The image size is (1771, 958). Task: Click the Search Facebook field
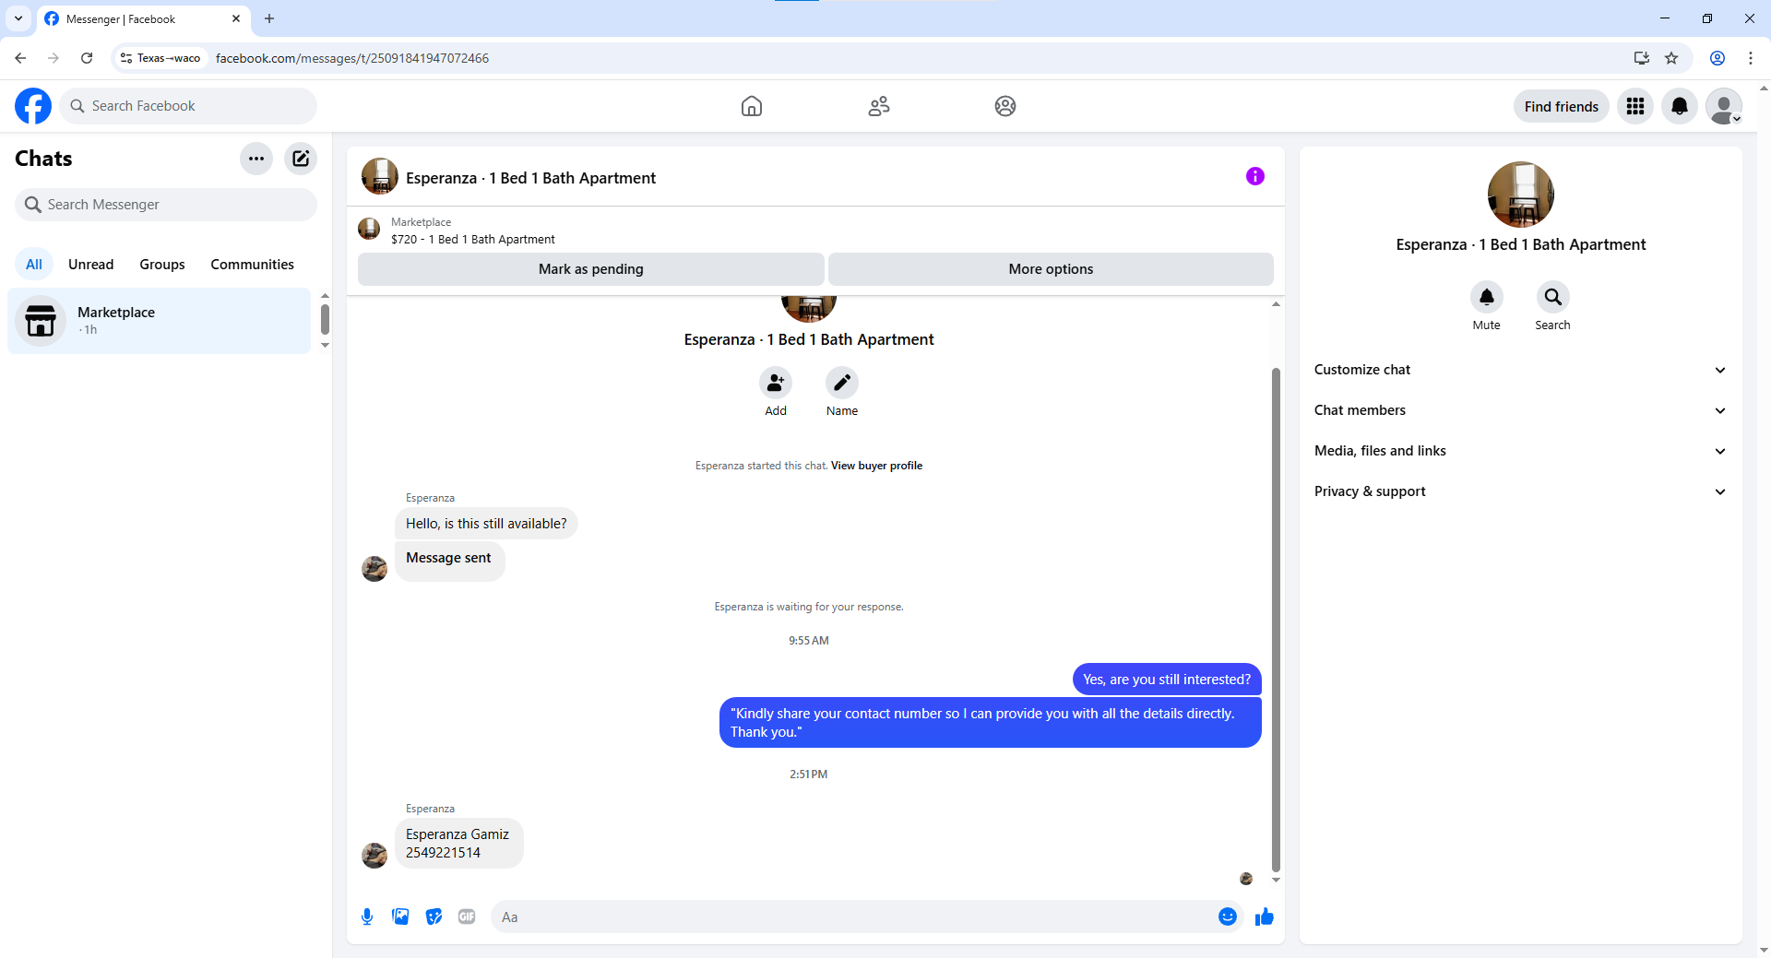(188, 106)
